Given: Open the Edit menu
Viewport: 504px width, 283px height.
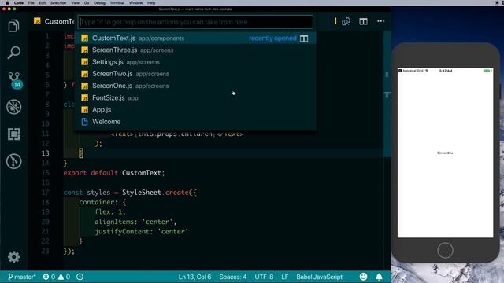Looking at the screenshot, I should point(42,3).
